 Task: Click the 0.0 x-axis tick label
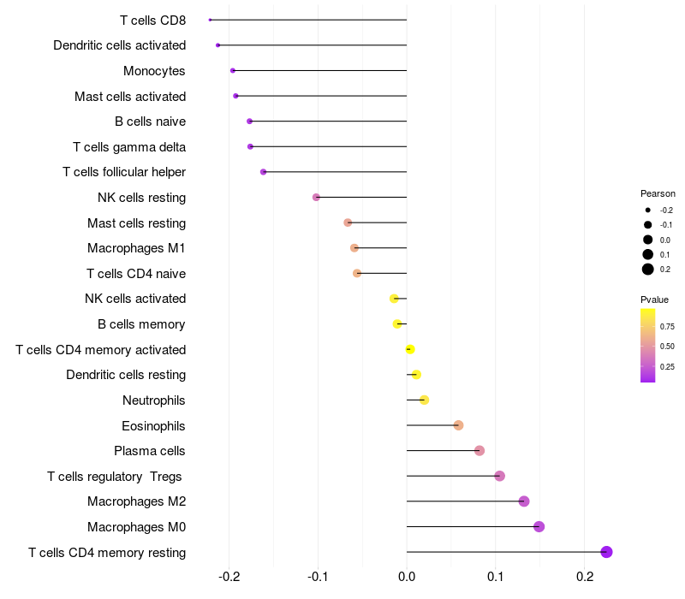[x=407, y=577]
